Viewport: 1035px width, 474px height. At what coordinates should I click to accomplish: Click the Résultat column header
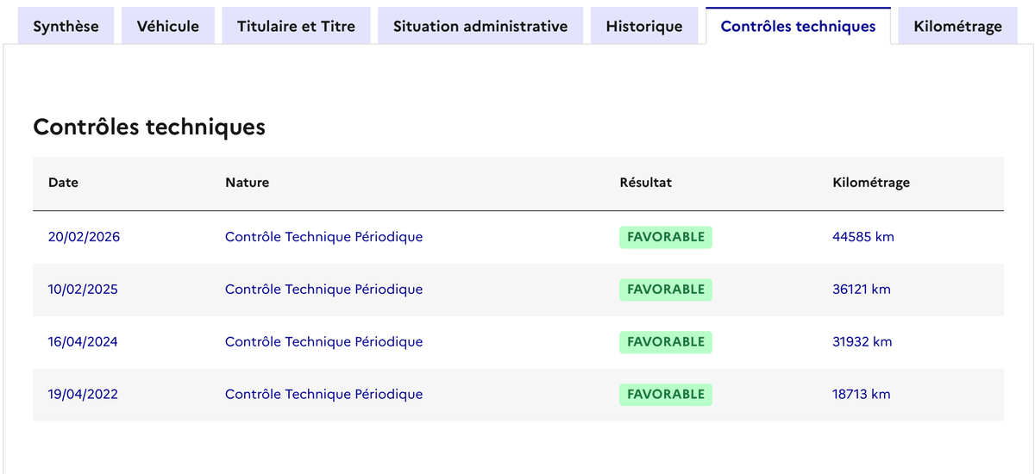coord(645,183)
